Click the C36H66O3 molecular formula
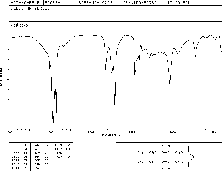 pos(19,24)
